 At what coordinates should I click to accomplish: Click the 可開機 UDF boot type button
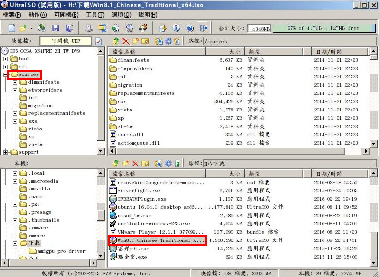[66, 41]
